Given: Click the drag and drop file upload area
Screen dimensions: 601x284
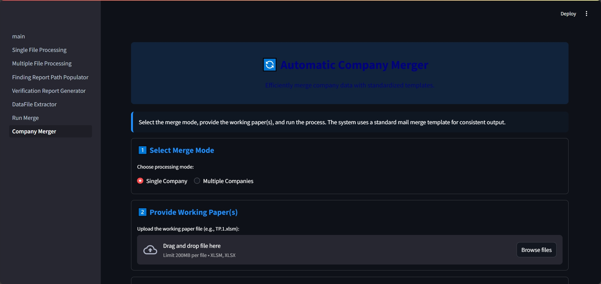Looking at the screenshot, I should click(x=350, y=250).
